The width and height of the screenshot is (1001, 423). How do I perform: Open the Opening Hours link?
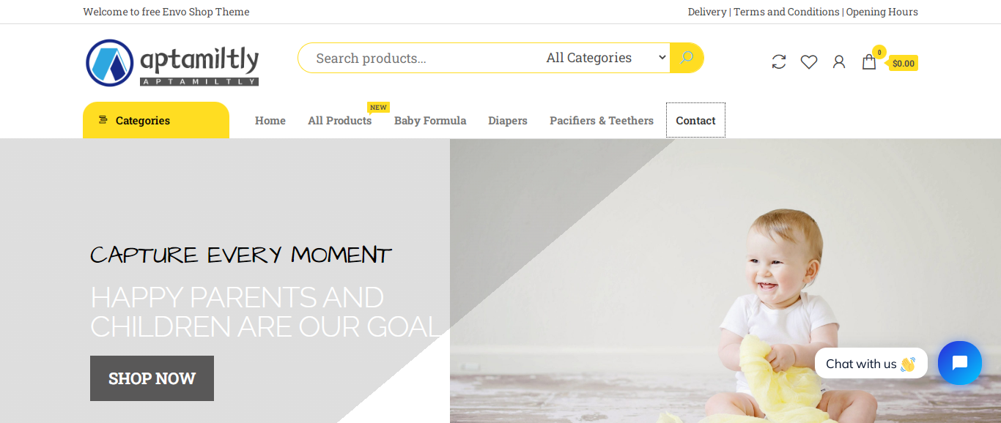(x=882, y=12)
